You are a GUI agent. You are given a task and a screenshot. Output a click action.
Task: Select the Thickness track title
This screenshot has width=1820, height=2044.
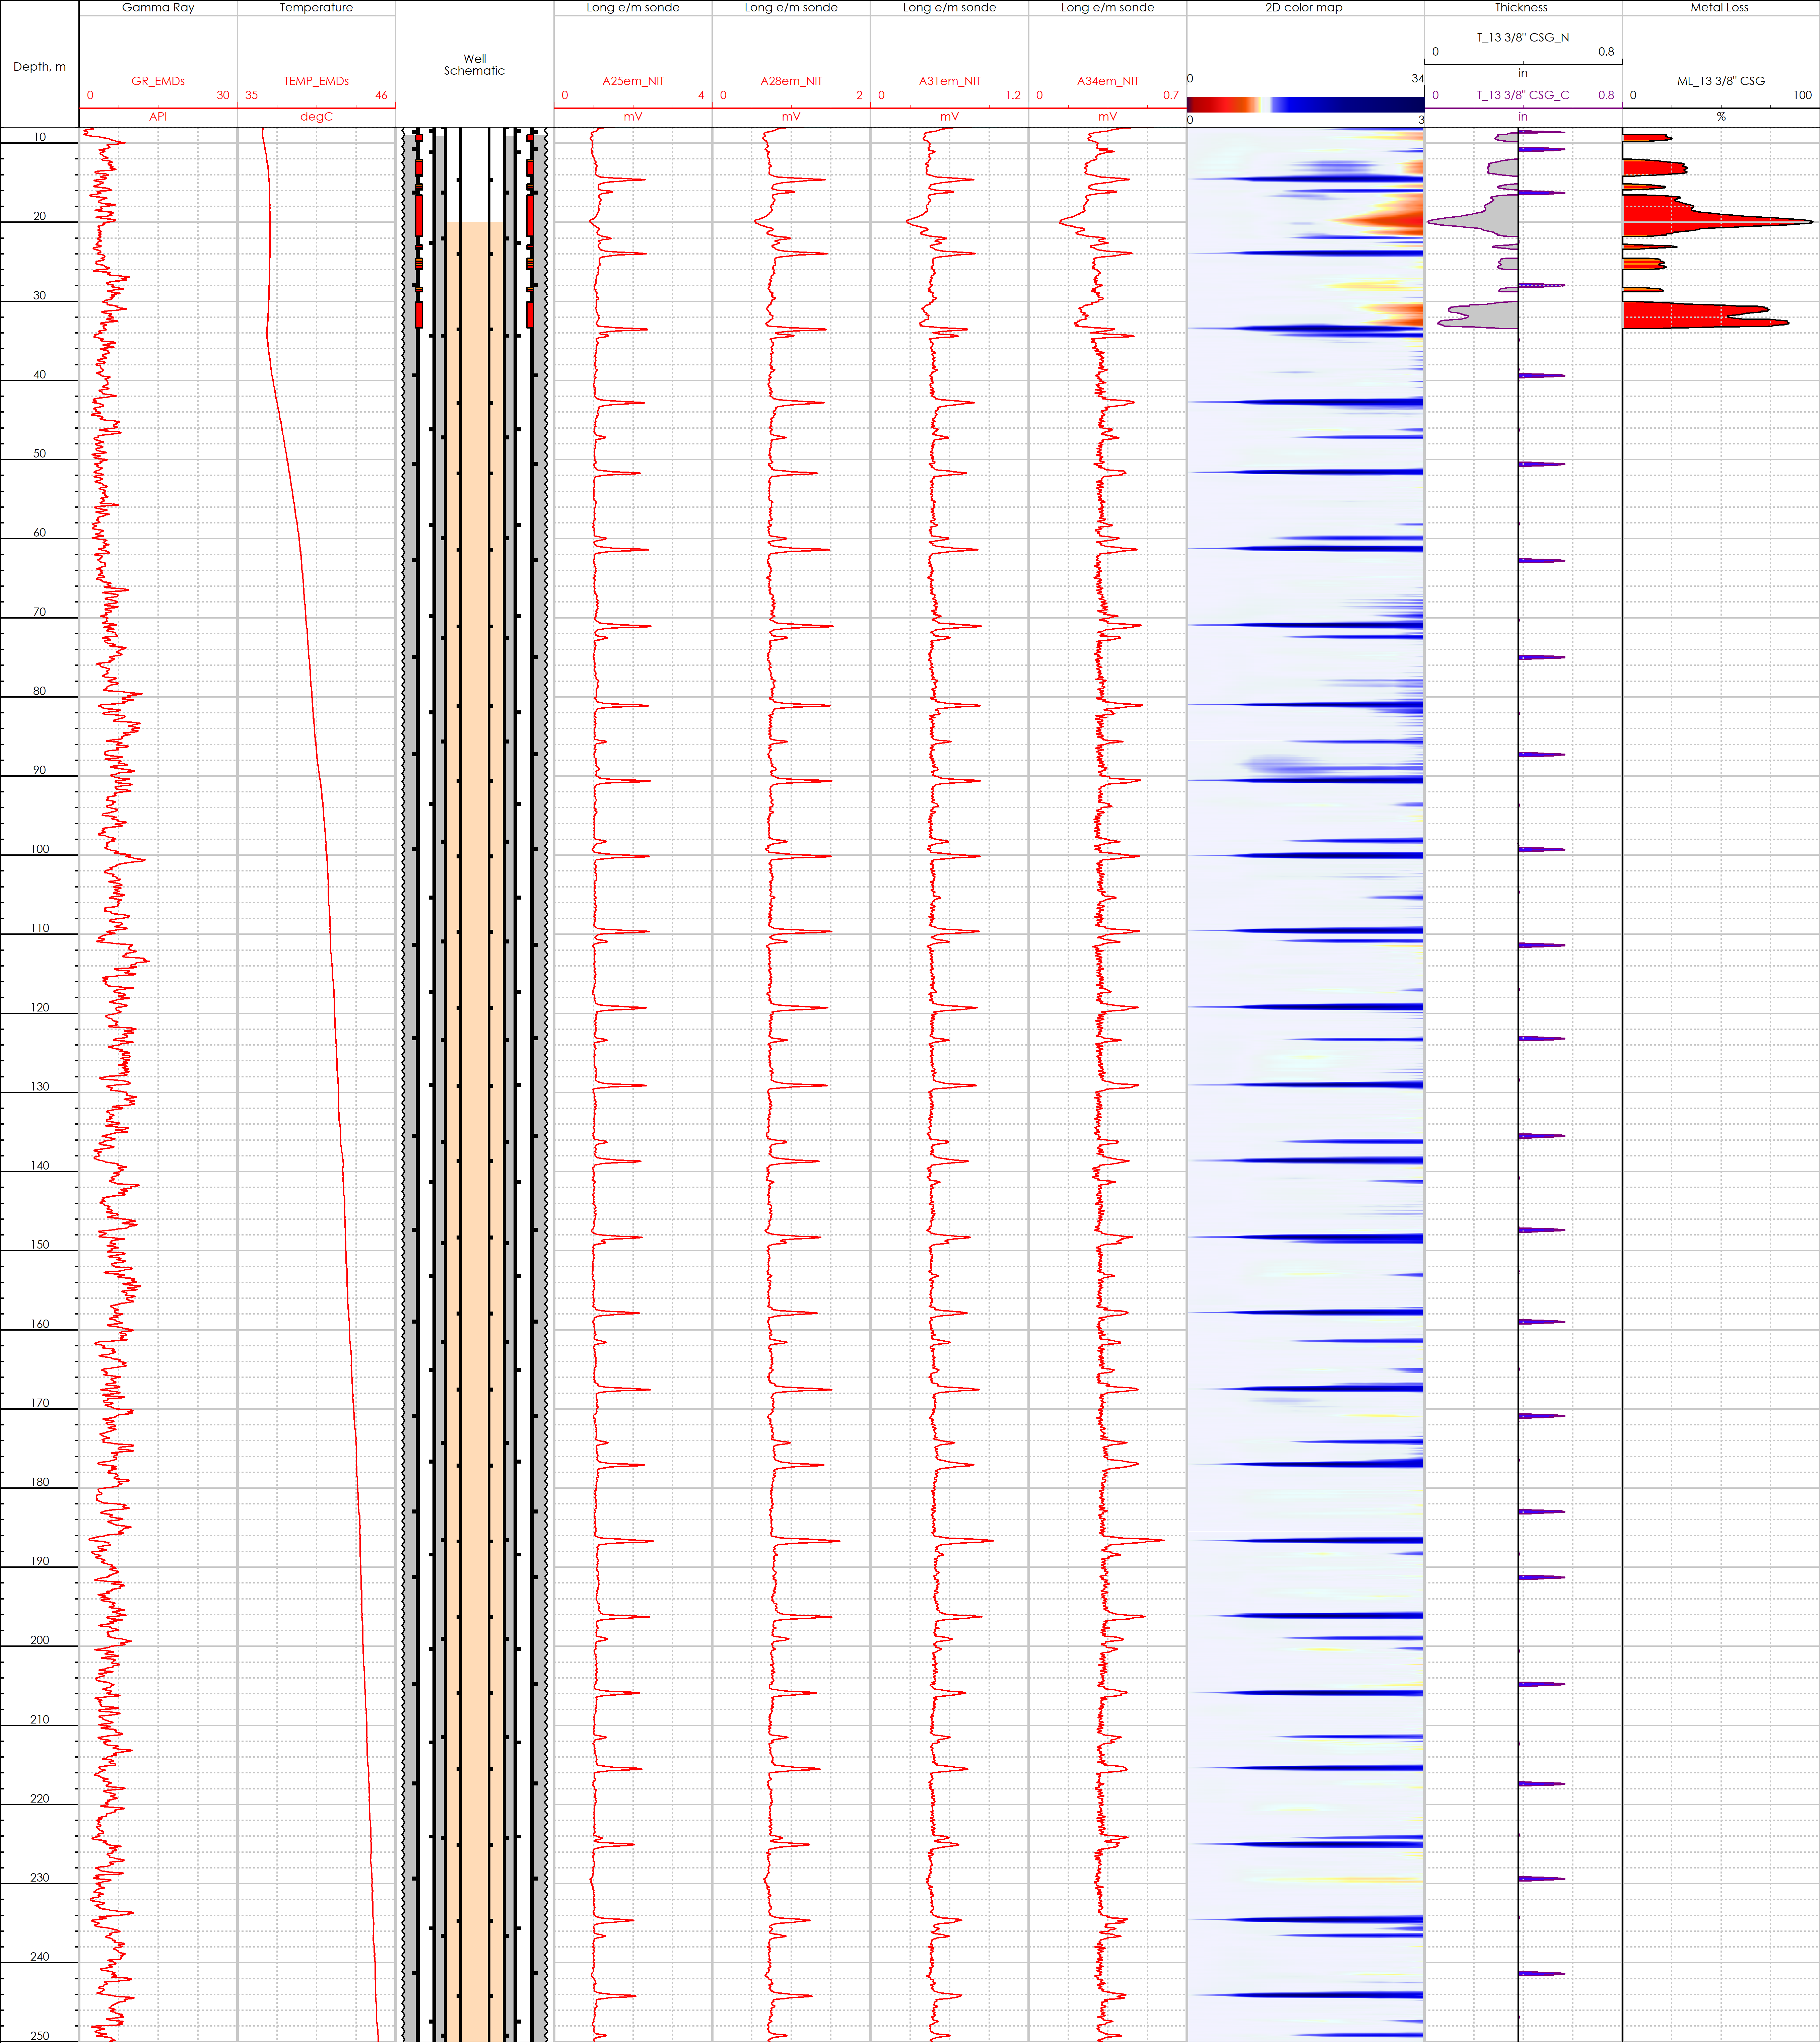(1521, 7)
